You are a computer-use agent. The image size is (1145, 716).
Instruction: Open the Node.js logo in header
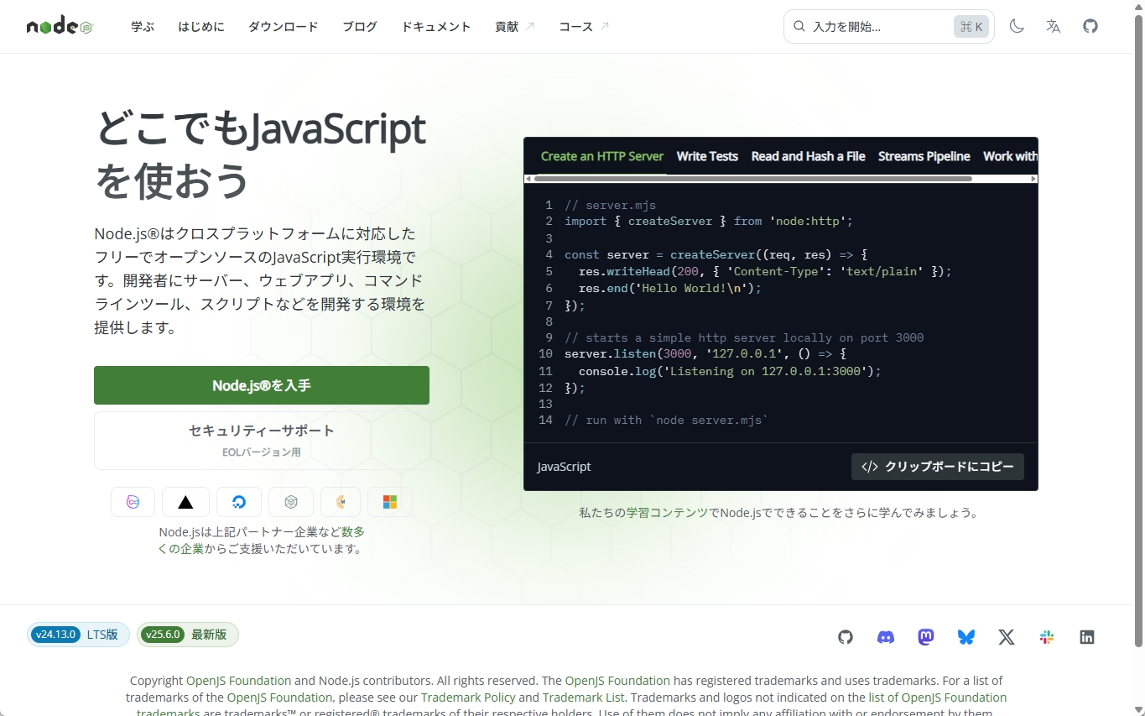tap(59, 25)
